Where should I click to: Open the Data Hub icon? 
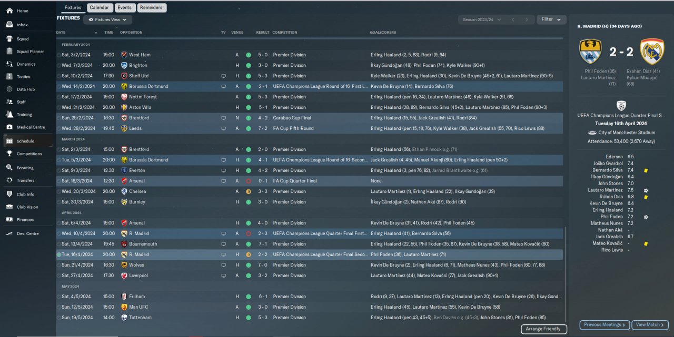pyautogui.click(x=9, y=89)
